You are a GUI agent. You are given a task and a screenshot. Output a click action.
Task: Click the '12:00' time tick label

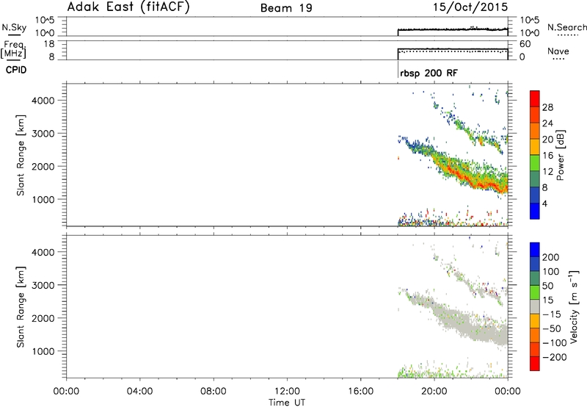pyautogui.click(x=287, y=392)
